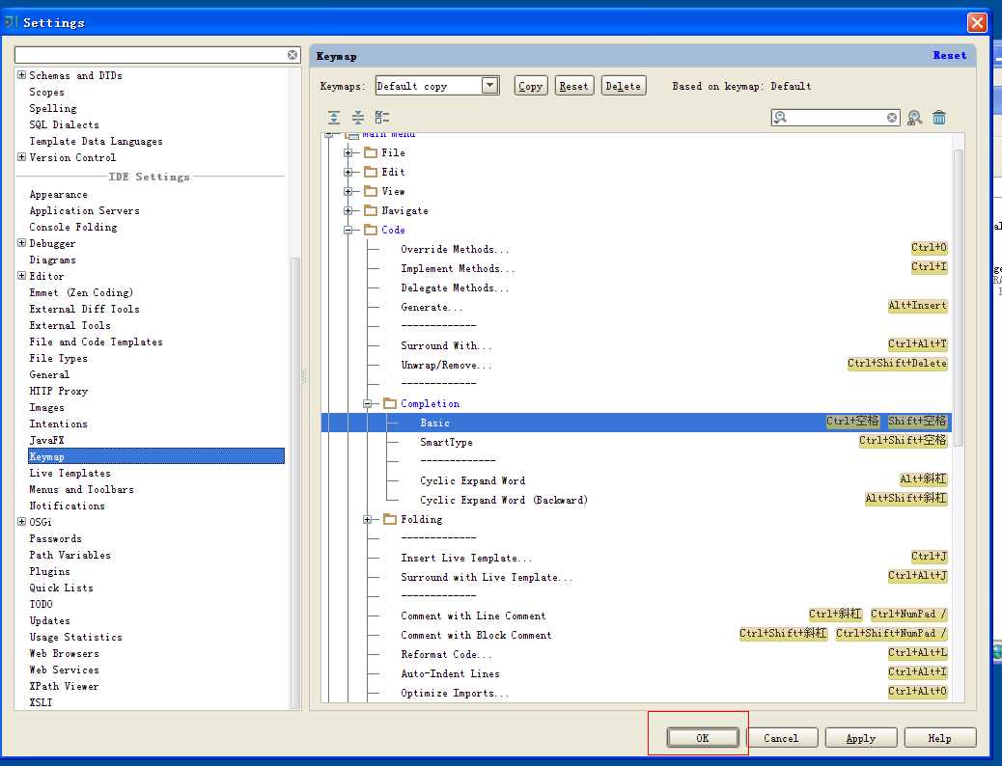This screenshot has width=1002, height=766.
Task: Expand Version Control settings
Action: point(22,156)
